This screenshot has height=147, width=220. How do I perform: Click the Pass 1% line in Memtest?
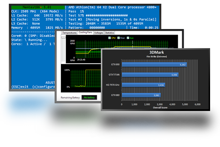click(76, 11)
